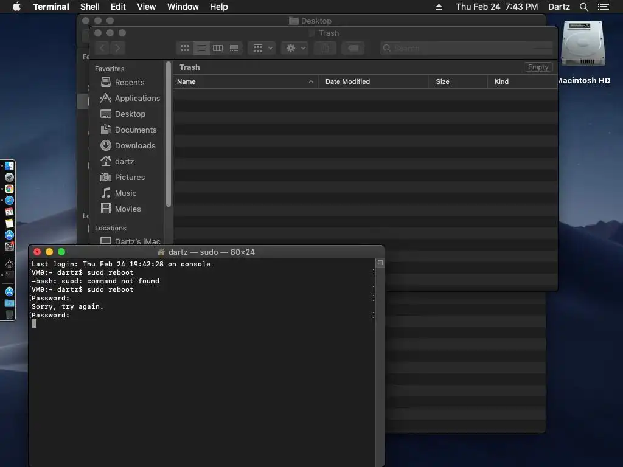Open Calendar from the Dock
Image resolution: width=623 pixels, height=467 pixels.
(9, 212)
